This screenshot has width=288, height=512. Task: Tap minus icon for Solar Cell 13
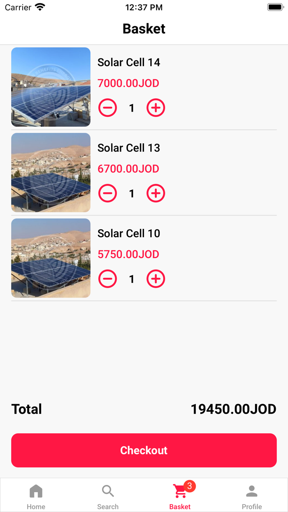108,193
